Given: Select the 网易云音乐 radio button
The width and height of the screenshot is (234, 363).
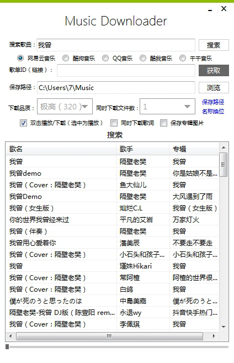Looking at the screenshot, I should point(20,58).
